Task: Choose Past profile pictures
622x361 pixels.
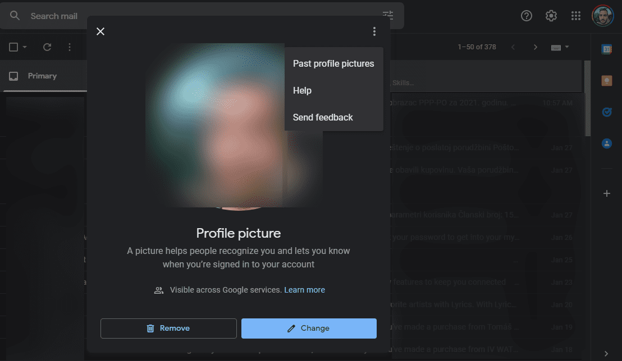Action: 333,64
